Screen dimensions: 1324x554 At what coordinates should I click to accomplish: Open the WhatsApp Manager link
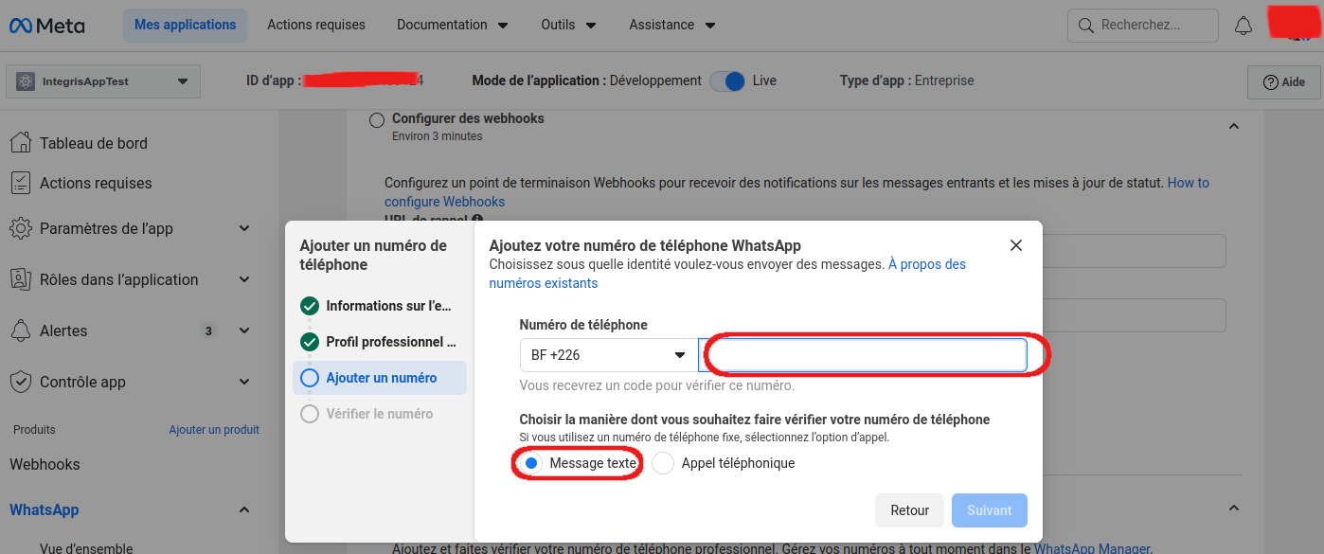click(x=1091, y=547)
